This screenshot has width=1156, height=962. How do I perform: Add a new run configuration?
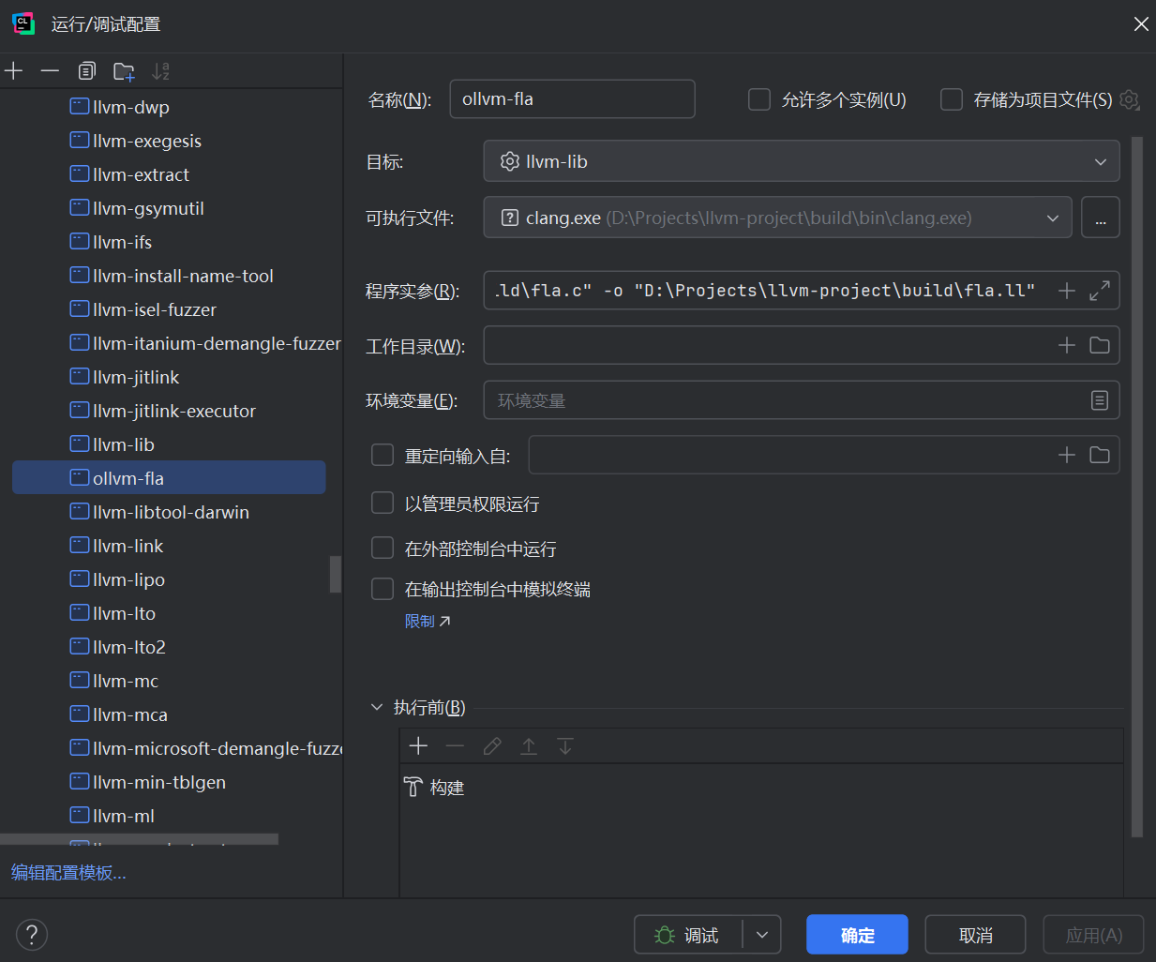tap(14, 71)
